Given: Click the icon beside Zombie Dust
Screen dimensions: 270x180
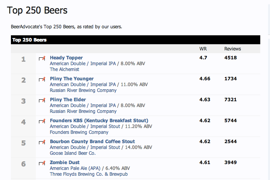Looking at the screenshot, I should click(x=42, y=163).
